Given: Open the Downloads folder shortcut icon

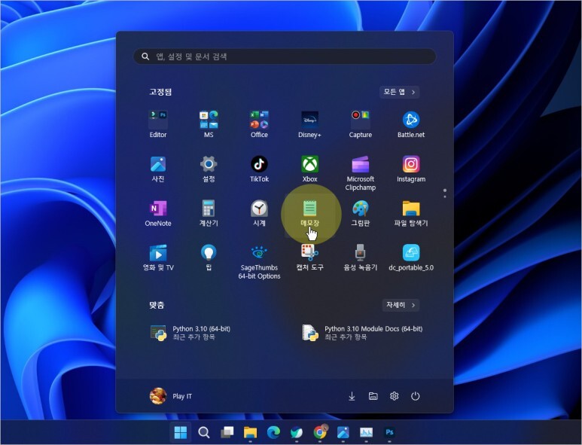Looking at the screenshot, I should click(352, 396).
